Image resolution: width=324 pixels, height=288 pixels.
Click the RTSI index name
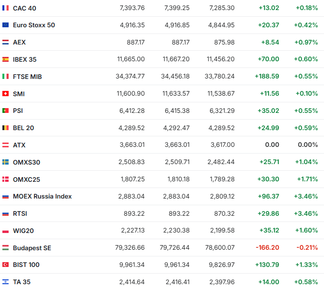coord(20,213)
